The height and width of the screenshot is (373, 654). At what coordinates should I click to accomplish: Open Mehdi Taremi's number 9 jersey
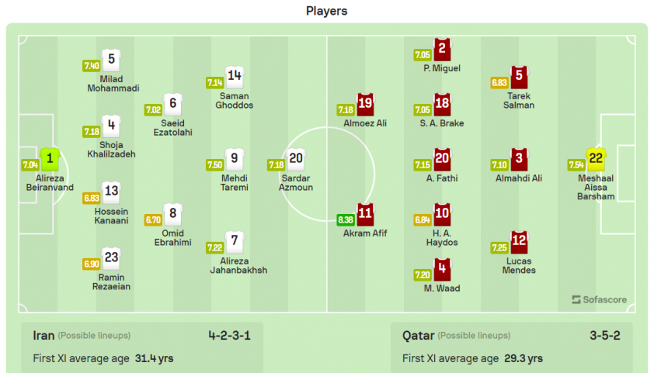pyautogui.click(x=235, y=159)
